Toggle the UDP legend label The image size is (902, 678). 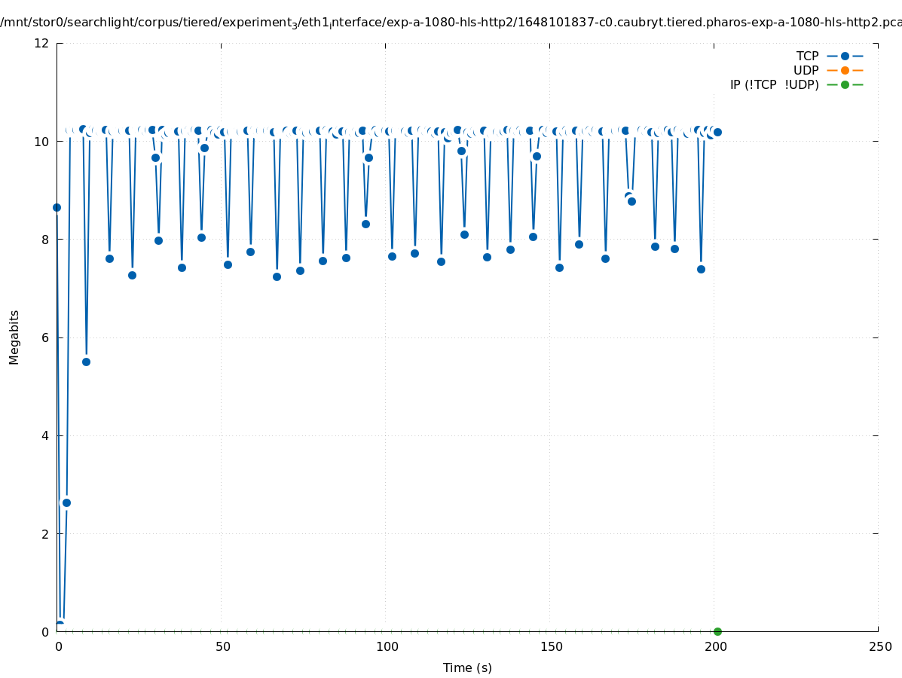(806, 70)
